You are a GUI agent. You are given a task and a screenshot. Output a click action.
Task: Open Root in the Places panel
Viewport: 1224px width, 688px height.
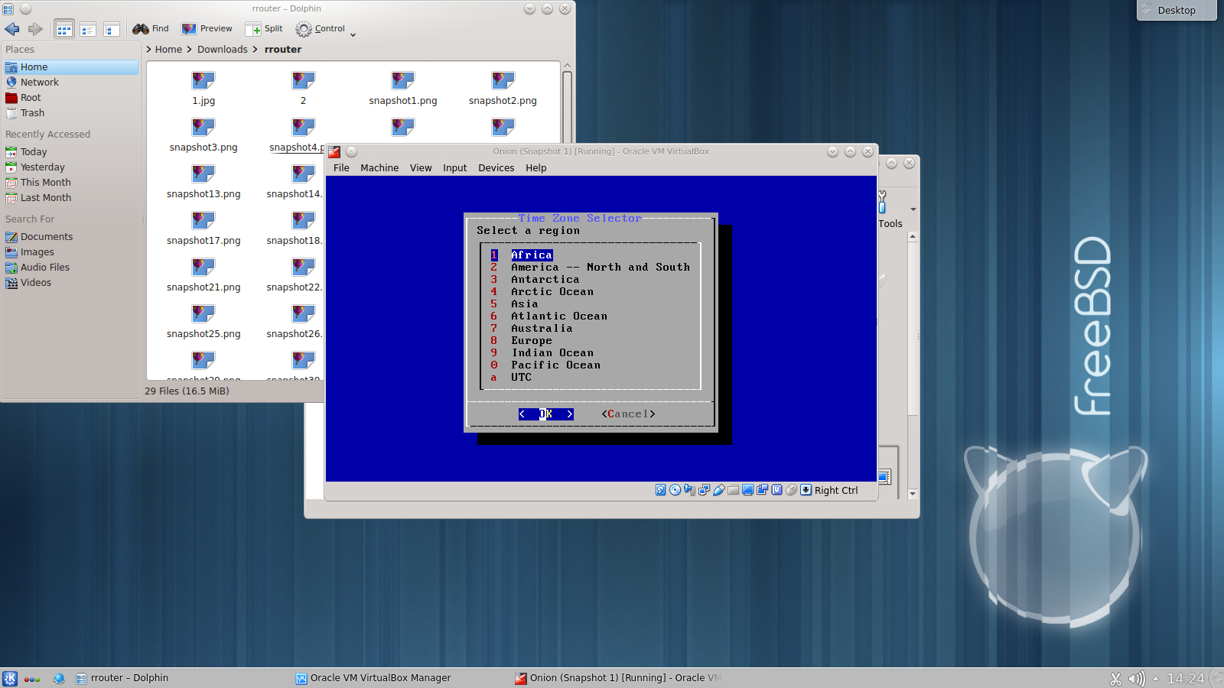pos(71,98)
